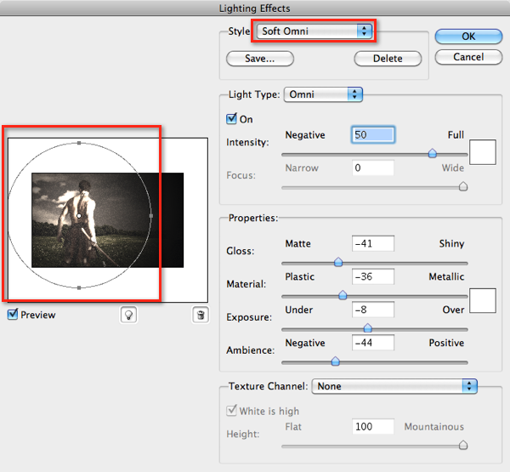Click the light center point in preview
This screenshot has height=472, width=510.
tap(79, 216)
